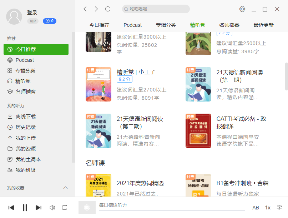Click the 精听党 headphone icon
Screen dimensions: 288x218
(10, 81)
